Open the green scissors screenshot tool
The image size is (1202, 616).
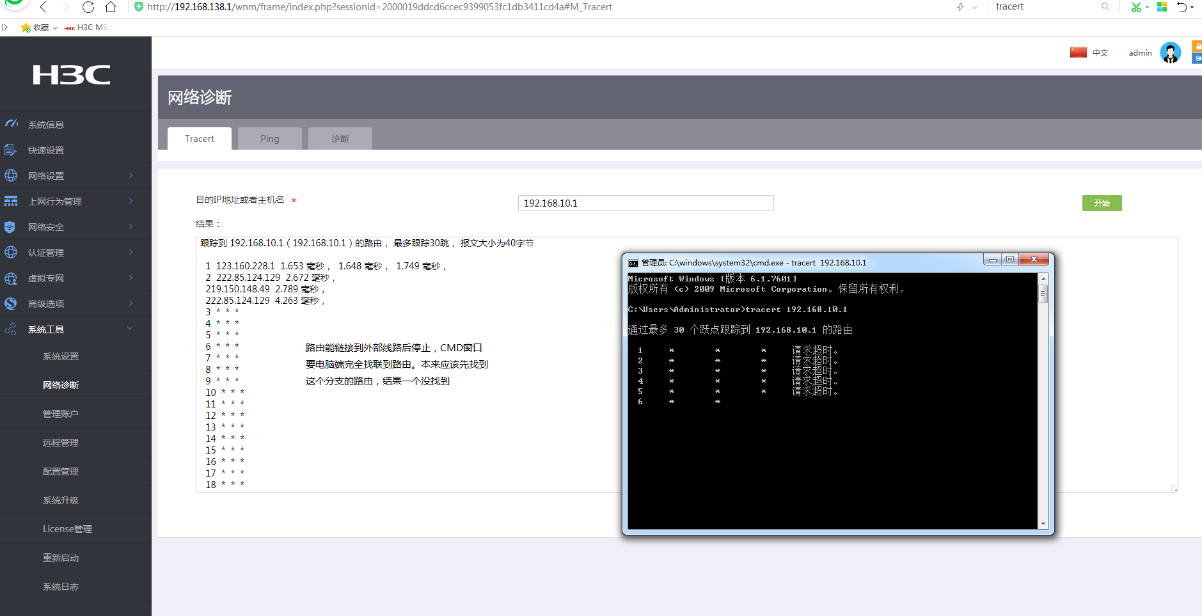tap(1136, 7)
